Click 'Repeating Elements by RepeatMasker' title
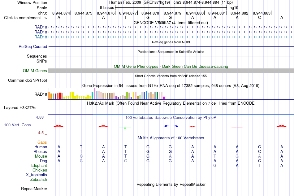 tap(171, 185)
